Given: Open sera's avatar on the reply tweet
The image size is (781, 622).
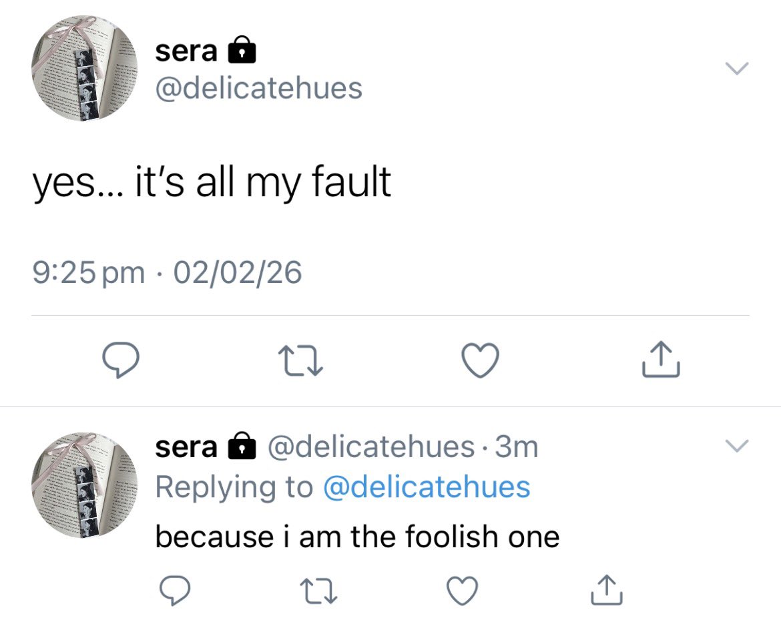Looking at the screenshot, I should coord(84,485).
